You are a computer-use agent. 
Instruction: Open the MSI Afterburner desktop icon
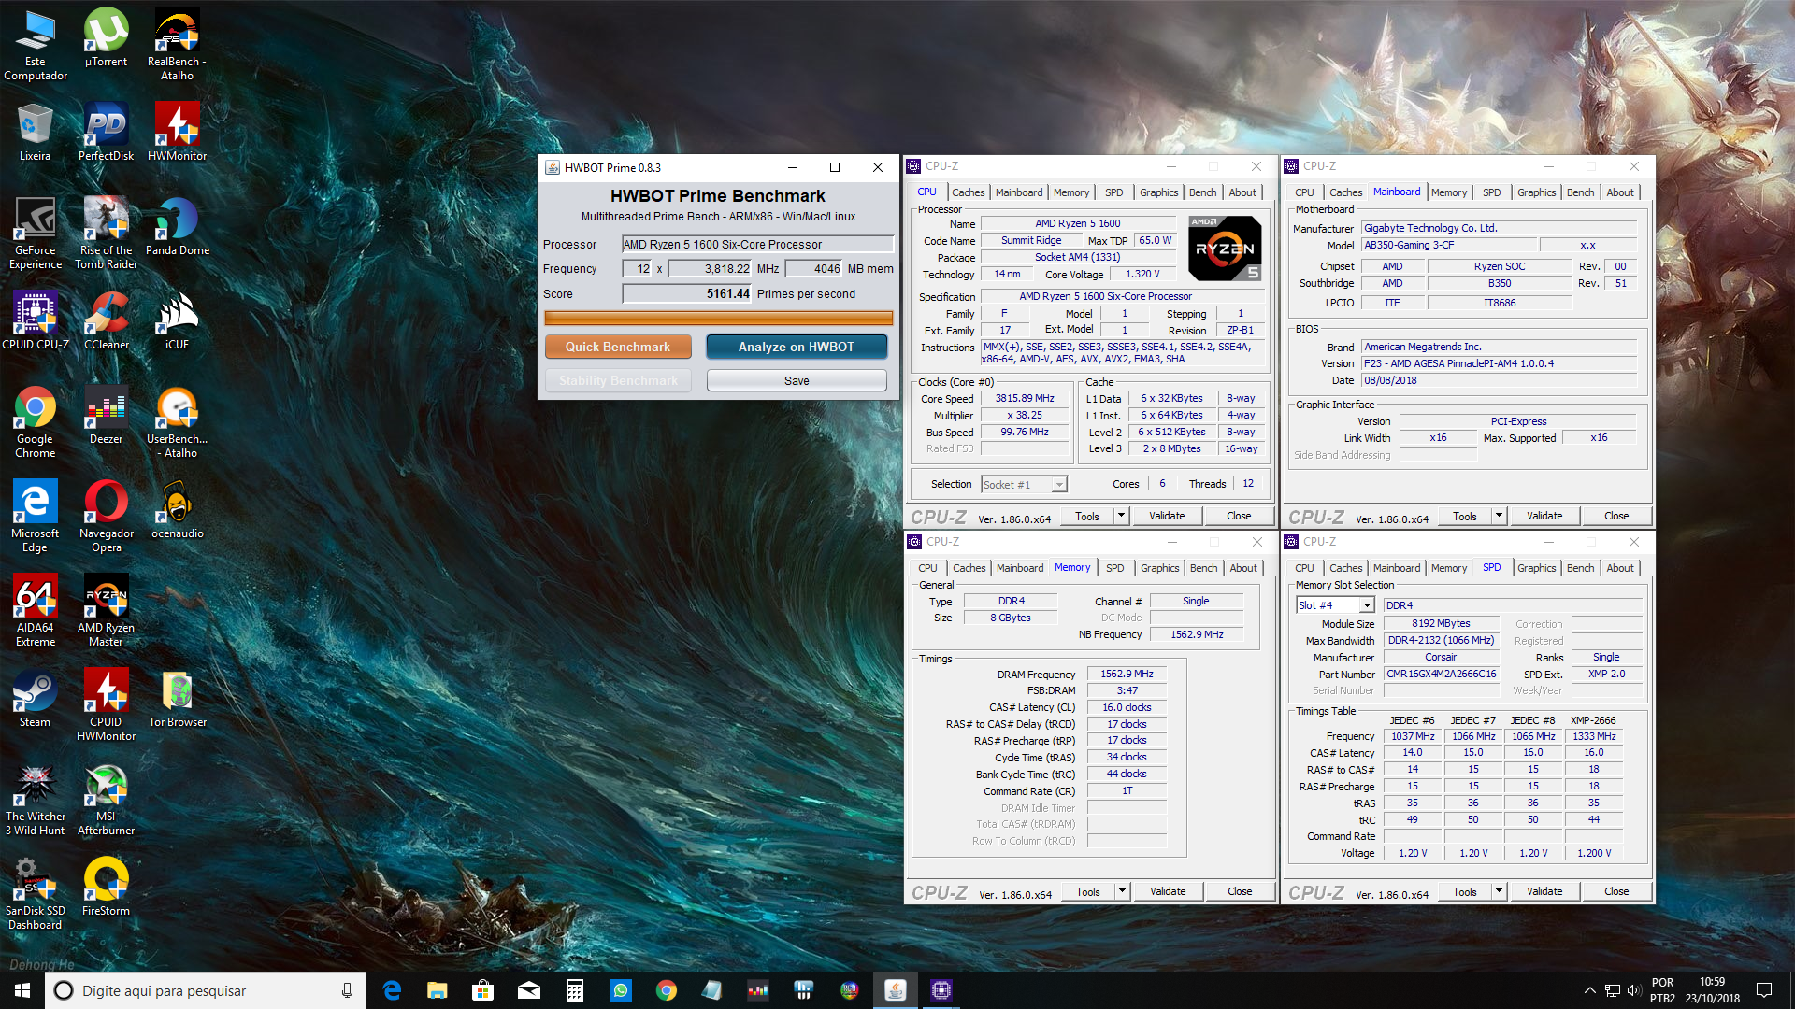106,799
